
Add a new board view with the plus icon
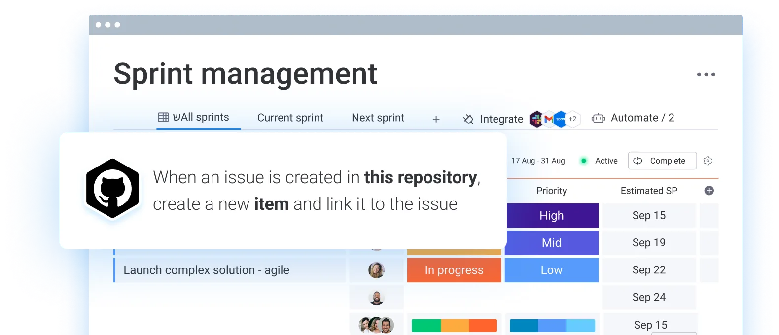click(436, 119)
